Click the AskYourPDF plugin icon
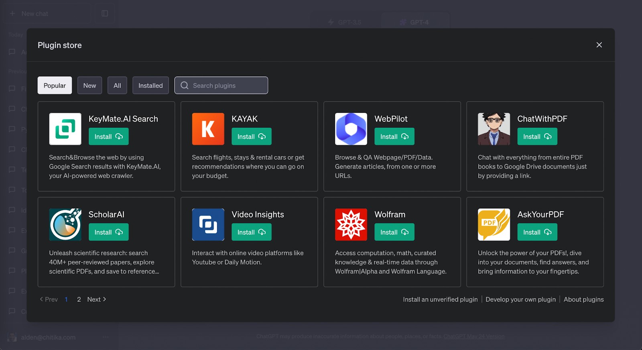The width and height of the screenshot is (642, 350). (494, 224)
